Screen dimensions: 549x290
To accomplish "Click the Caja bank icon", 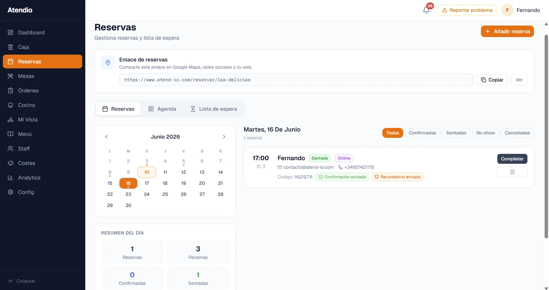I will coord(10,47).
